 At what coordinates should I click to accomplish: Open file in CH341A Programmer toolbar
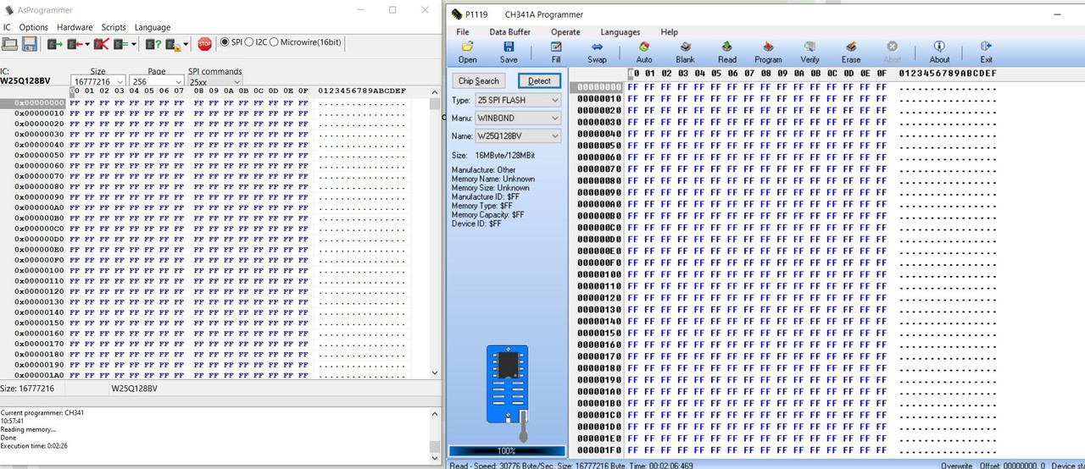pyautogui.click(x=467, y=52)
